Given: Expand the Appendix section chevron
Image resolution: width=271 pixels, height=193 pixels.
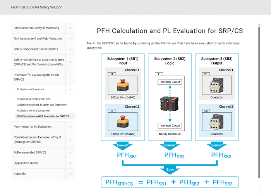Looking at the screenshot, I should click(70, 174).
